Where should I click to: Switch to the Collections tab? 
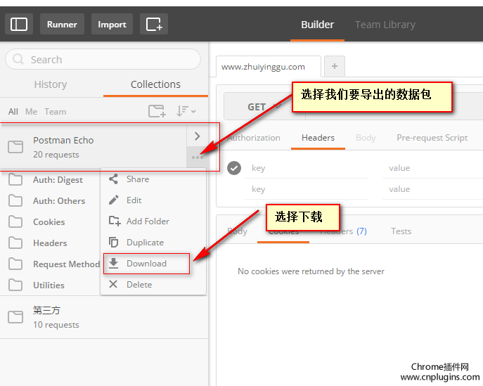click(155, 84)
